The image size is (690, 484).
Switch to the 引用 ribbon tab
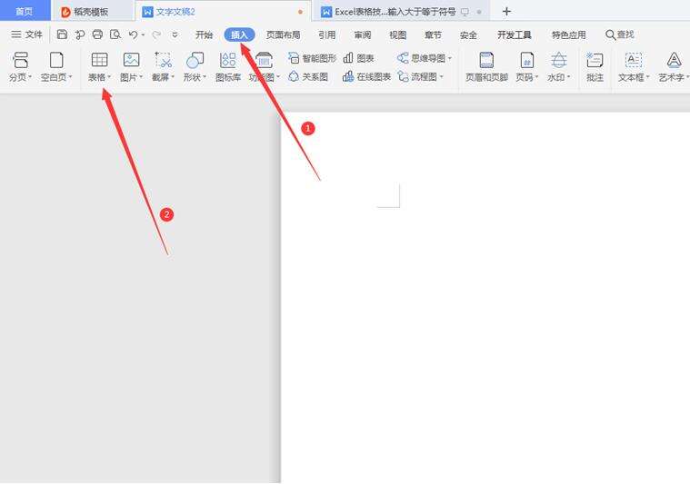pyautogui.click(x=327, y=35)
